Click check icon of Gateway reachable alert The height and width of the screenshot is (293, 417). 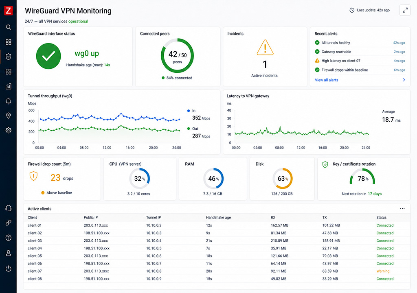pos(317,52)
